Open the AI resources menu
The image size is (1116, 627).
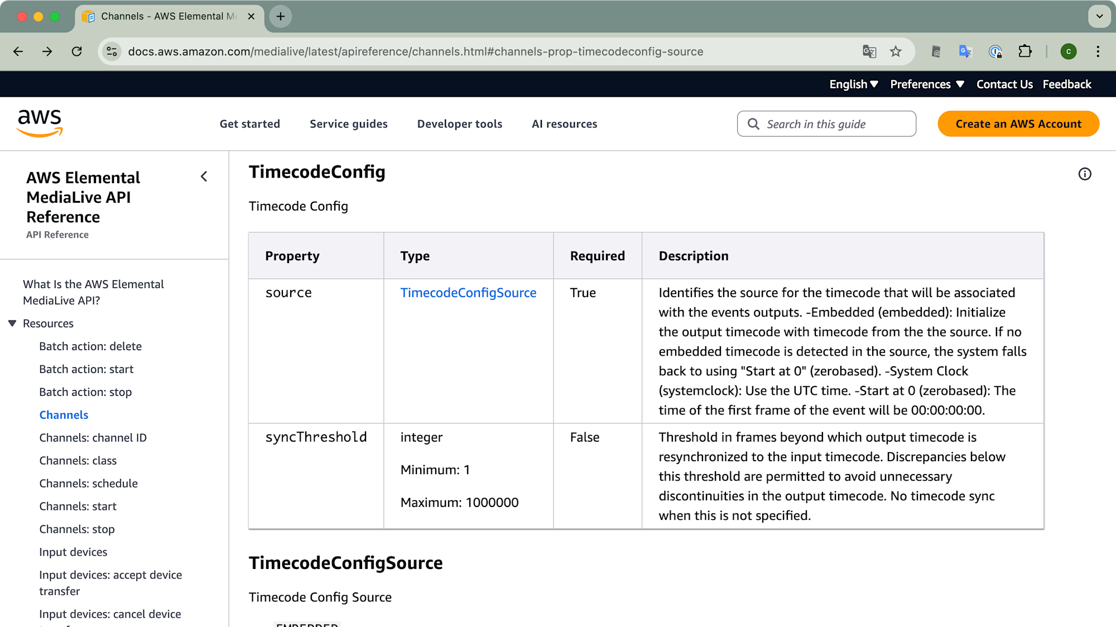coord(565,124)
